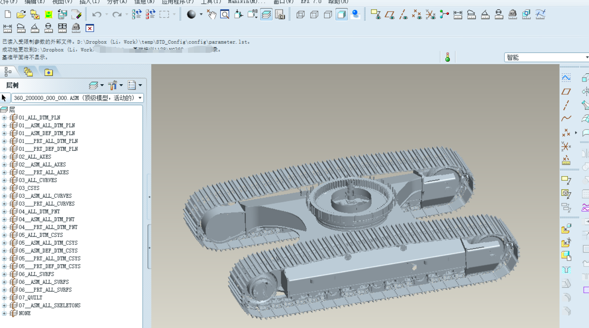The width and height of the screenshot is (589, 328).
Task: Measure angle icon in second toolbar row
Action: [35, 28]
